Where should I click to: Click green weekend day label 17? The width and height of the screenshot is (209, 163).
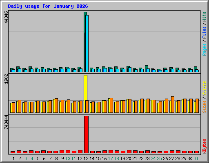(x=110, y=159)
